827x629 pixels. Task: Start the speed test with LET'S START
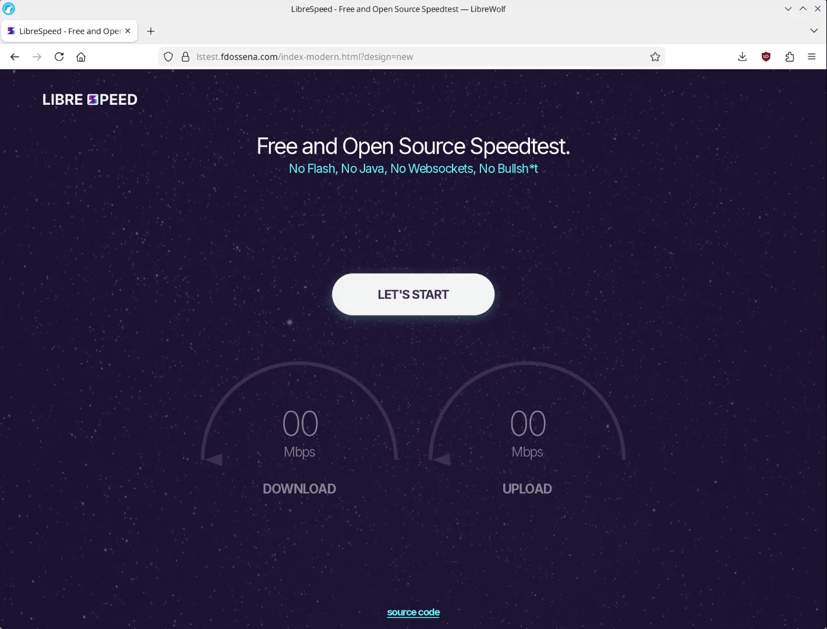coord(413,294)
